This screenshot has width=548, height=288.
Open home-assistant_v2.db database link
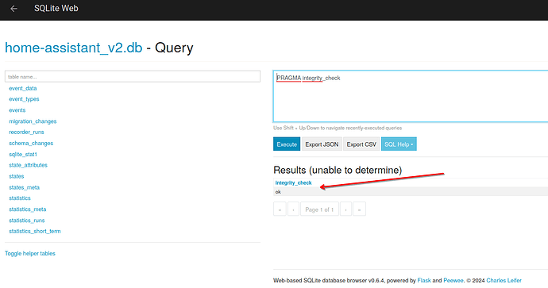[74, 48]
